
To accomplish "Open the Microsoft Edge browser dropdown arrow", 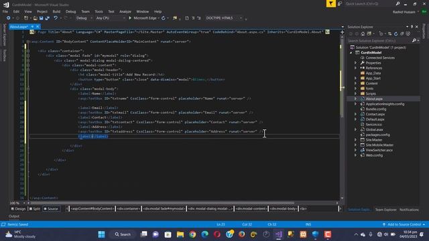I will click(x=158, y=18).
